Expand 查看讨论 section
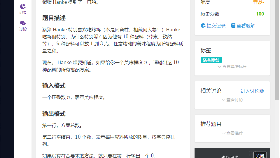Viewport: 280px width, 158px height. pyautogui.click(x=232, y=100)
